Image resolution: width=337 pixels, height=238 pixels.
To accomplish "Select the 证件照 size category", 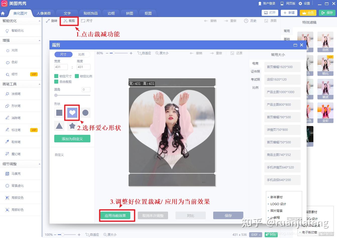I will (x=255, y=72).
